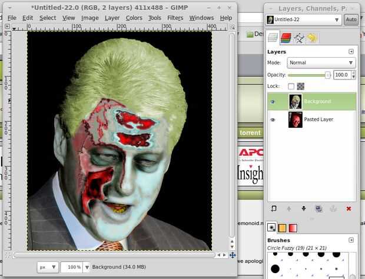The height and width of the screenshot is (279, 365).
Task: Toggle lock alpha channel button
Action: 300,87
